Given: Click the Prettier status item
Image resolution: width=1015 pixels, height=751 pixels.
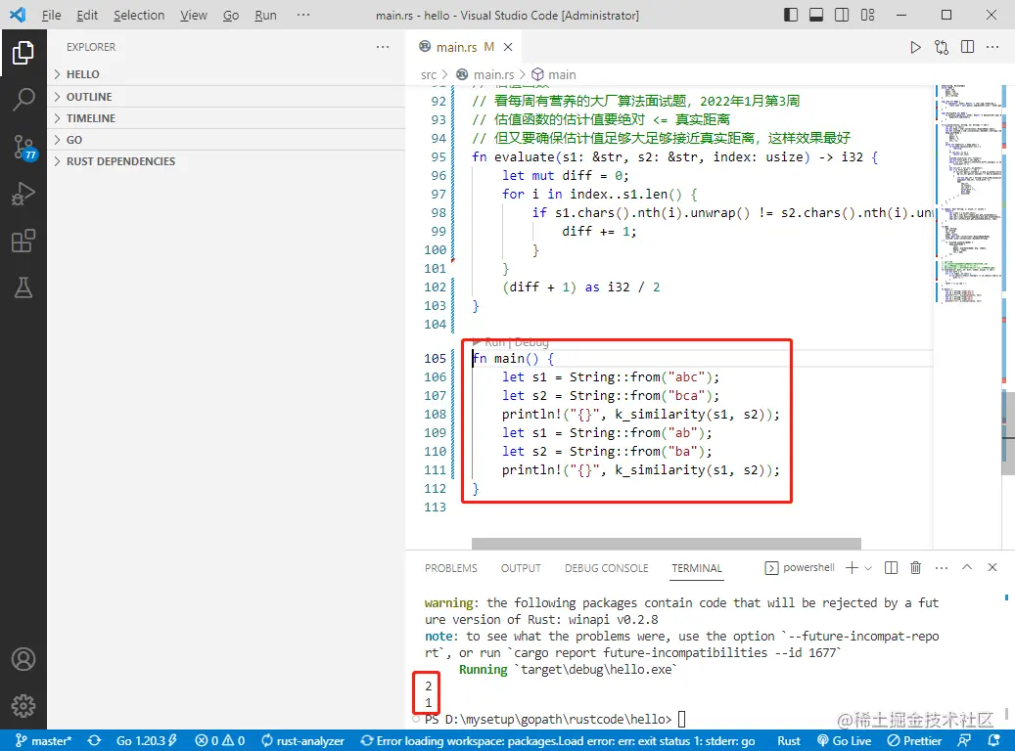Looking at the screenshot, I should coord(914,740).
